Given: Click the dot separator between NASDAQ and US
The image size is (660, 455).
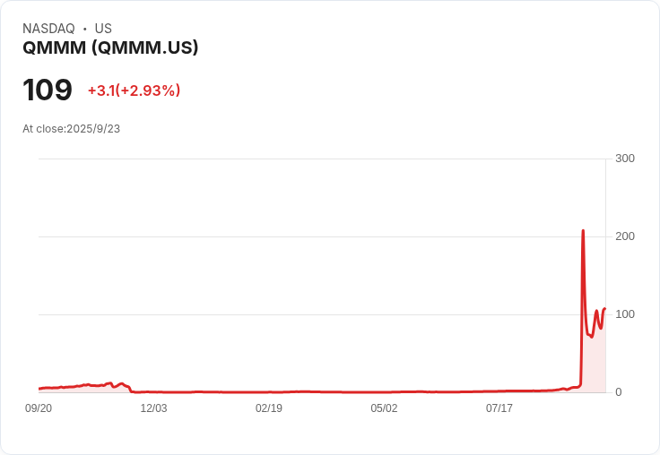Looking at the screenshot, I should 85,29.
